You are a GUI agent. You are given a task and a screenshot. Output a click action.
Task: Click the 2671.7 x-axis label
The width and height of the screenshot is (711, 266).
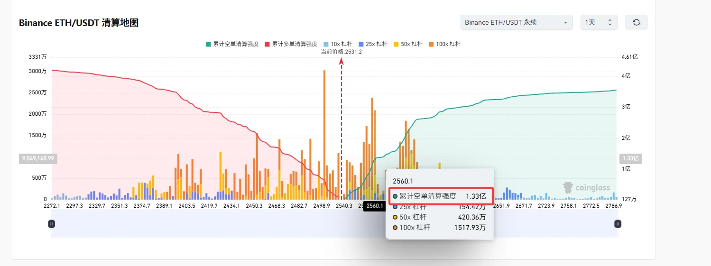(x=524, y=206)
